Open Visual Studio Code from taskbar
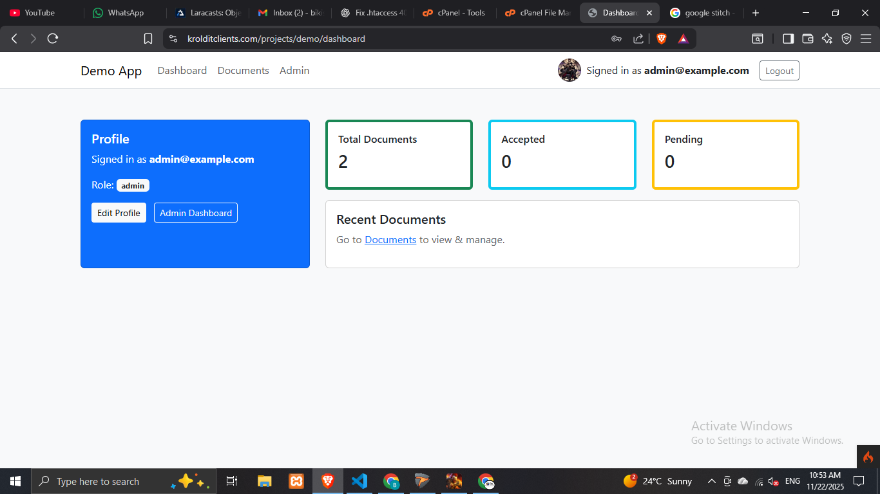The image size is (880, 494). tap(359, 481)
